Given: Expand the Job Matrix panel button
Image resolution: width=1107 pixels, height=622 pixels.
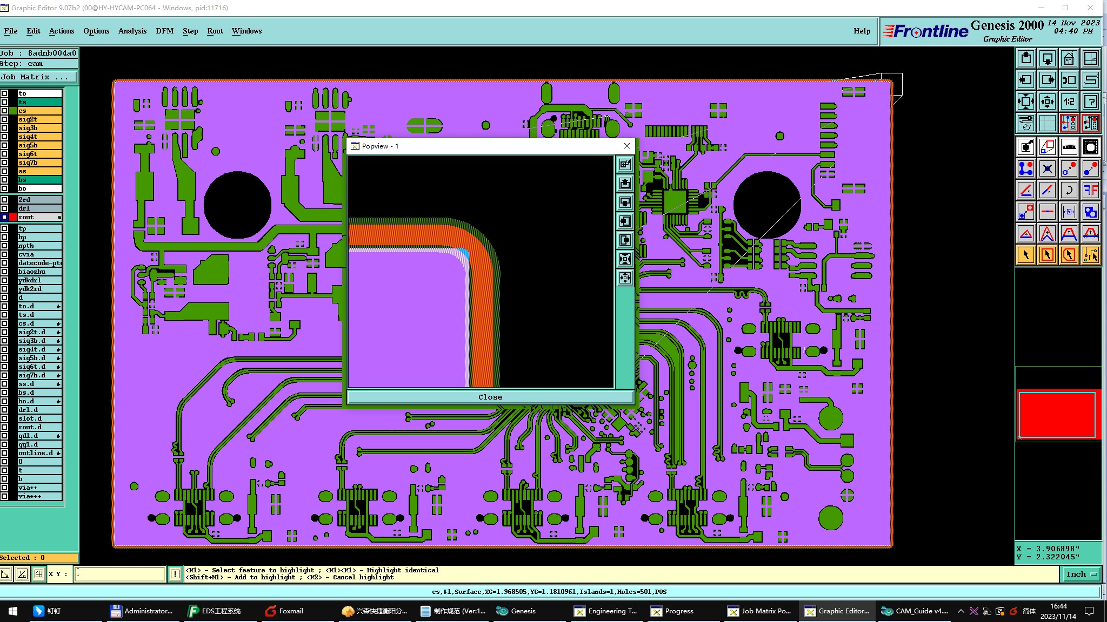Looking at the screenshot, I should point(38,77).
